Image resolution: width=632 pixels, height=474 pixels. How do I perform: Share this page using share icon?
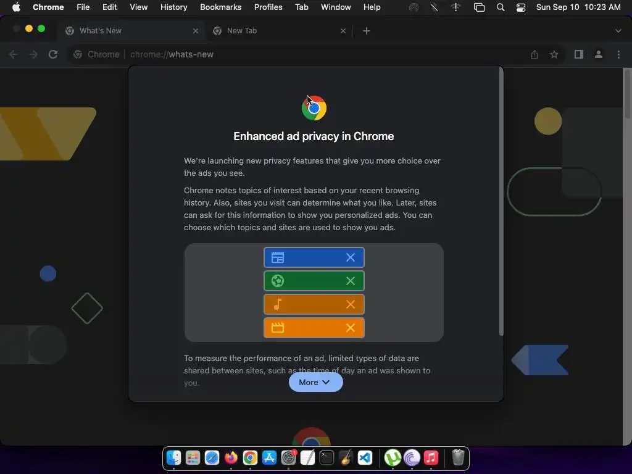(534, 54)
